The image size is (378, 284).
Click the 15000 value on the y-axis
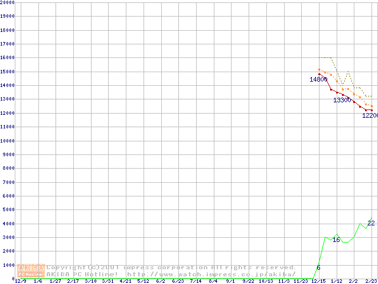point(8,72)
